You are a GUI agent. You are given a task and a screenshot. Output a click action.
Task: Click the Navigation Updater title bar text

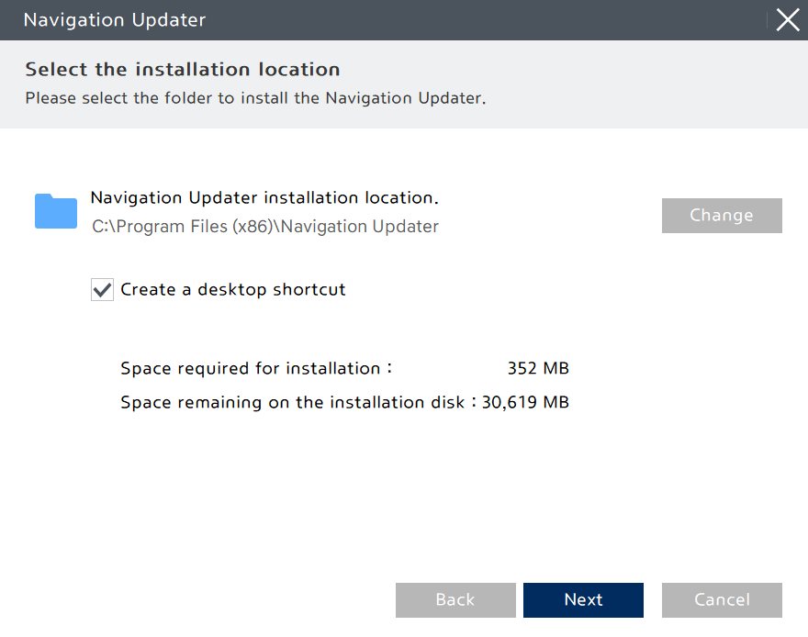pyautogui.click(x=114, y=19)
